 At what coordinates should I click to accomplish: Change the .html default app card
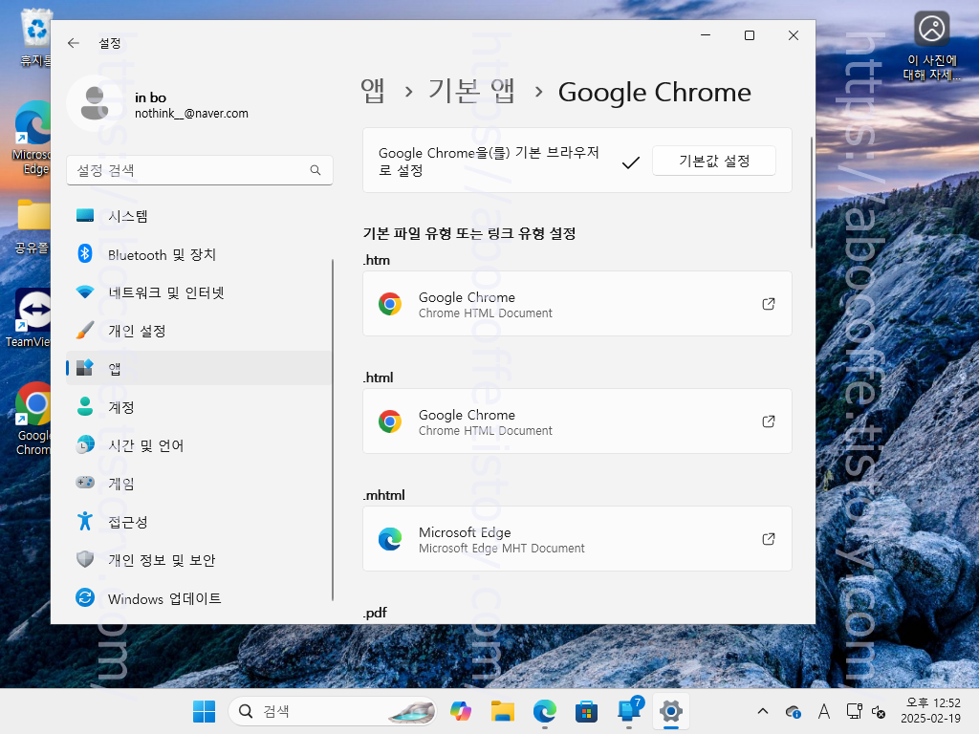point(577,421)
